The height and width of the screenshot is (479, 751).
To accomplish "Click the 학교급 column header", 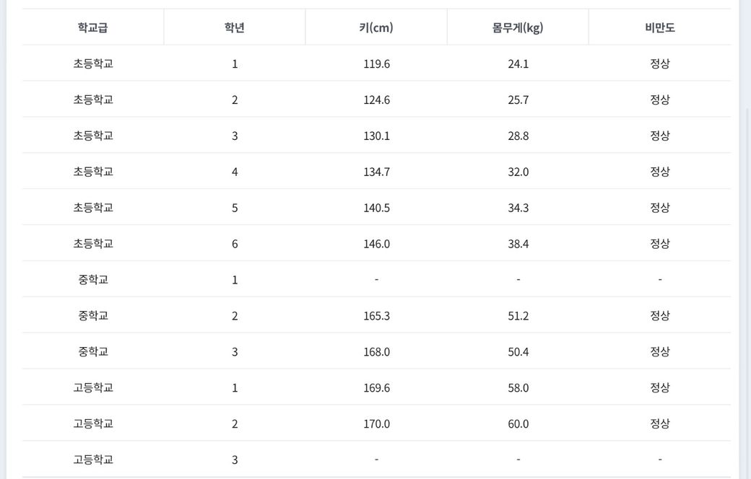I will 93,27.
